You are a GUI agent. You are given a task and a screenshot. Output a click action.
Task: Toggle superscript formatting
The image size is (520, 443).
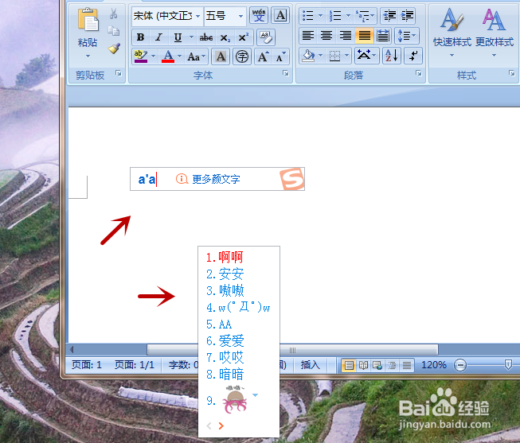point(244,37)
